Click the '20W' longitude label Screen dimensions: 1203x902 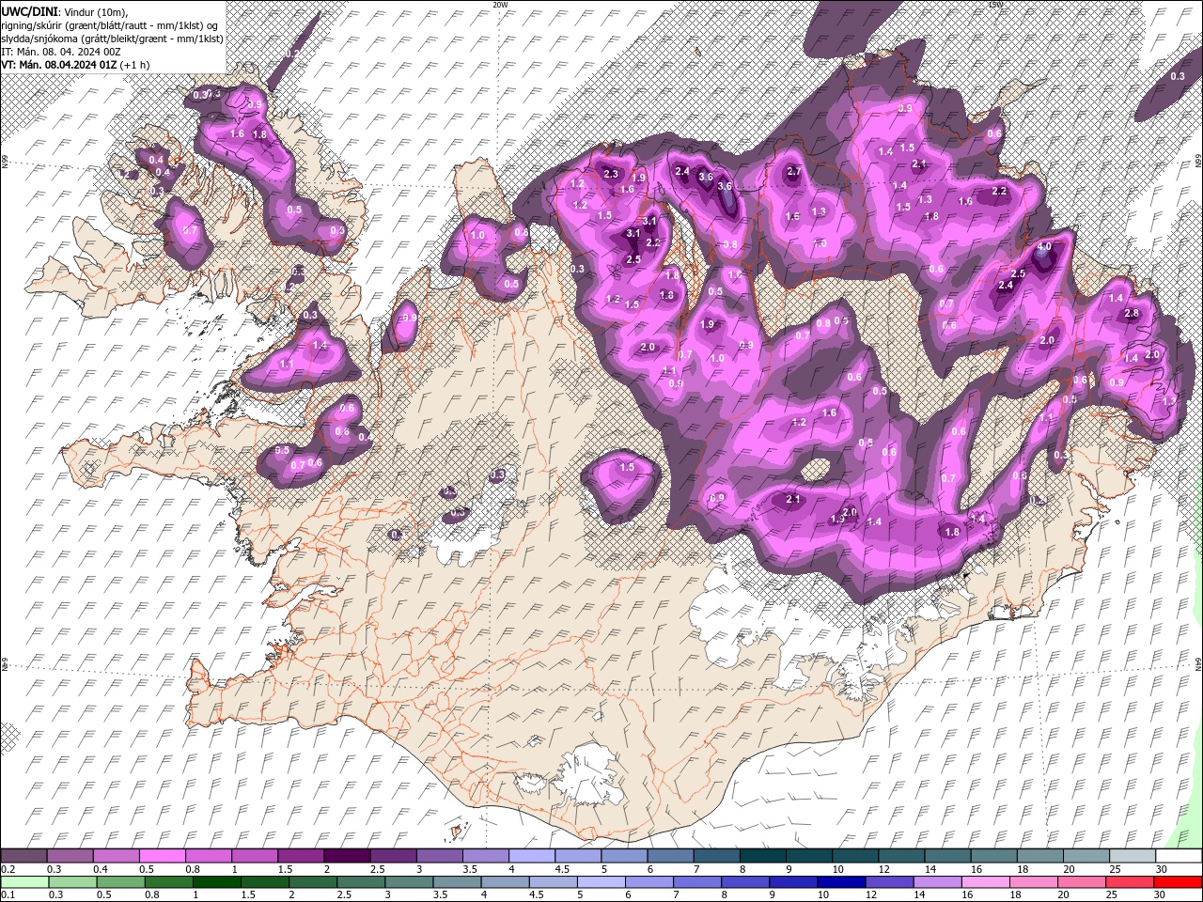tap(500, 5)
